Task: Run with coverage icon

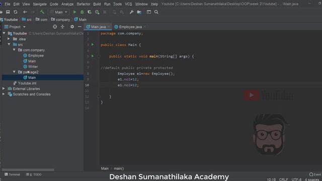Action: coord(90,12)
